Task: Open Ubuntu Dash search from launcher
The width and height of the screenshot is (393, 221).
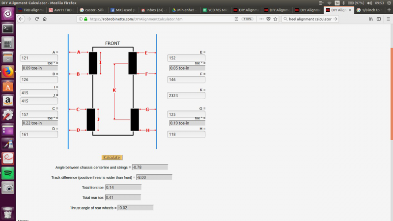Action: pos(8,14)
